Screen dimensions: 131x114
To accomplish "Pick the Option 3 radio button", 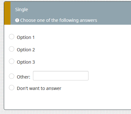I will click(11, 61).
